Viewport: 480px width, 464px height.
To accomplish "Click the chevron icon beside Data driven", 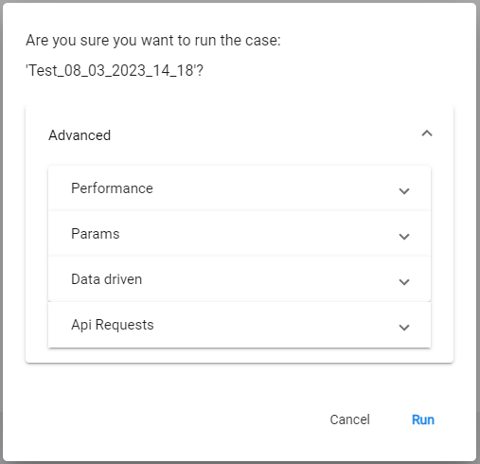I will [x=404, y=282].
